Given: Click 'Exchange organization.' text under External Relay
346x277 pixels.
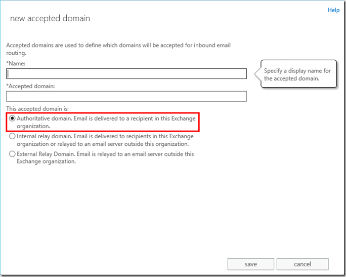Looking at the screenshot, I should tap(46, 162).
